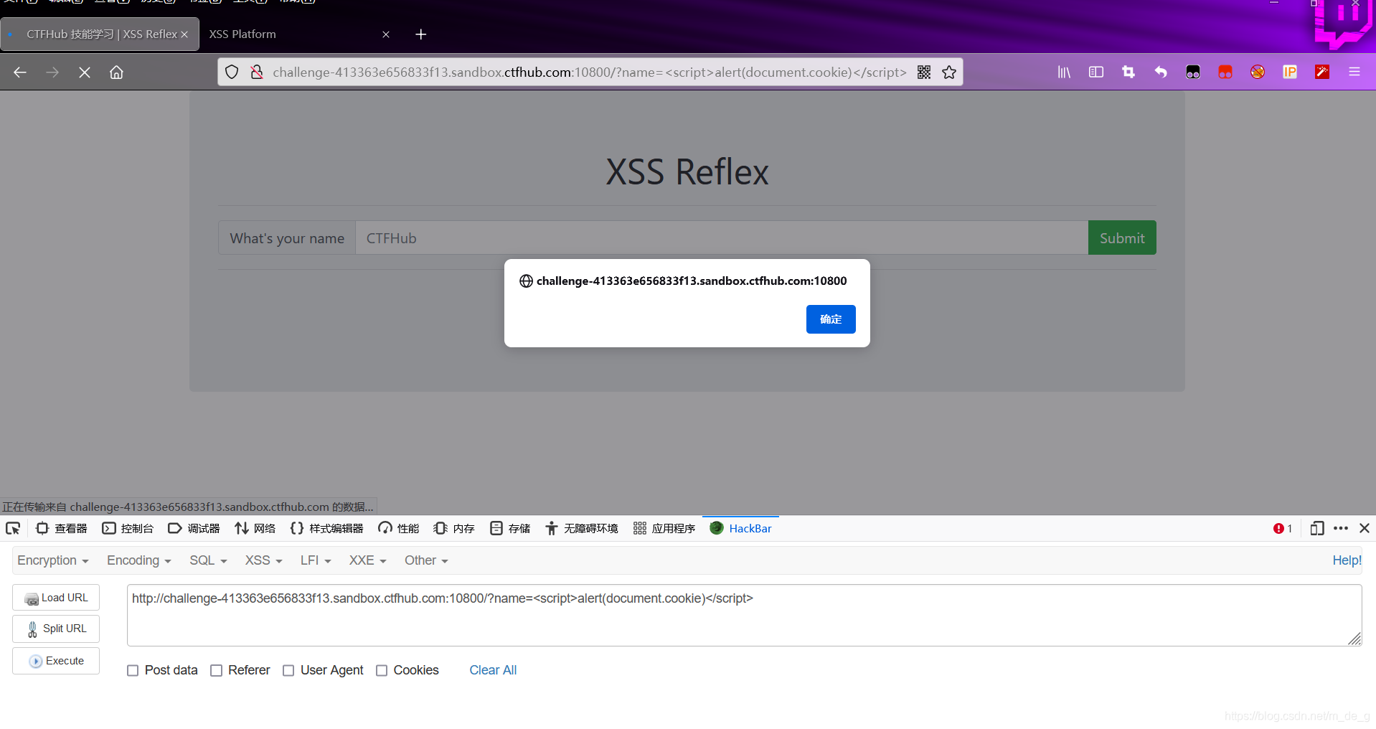Viewport: 1376px width, 729px height.
Task: Click the Clear All link
Action: pyautogui.click(x=493, y=670)
